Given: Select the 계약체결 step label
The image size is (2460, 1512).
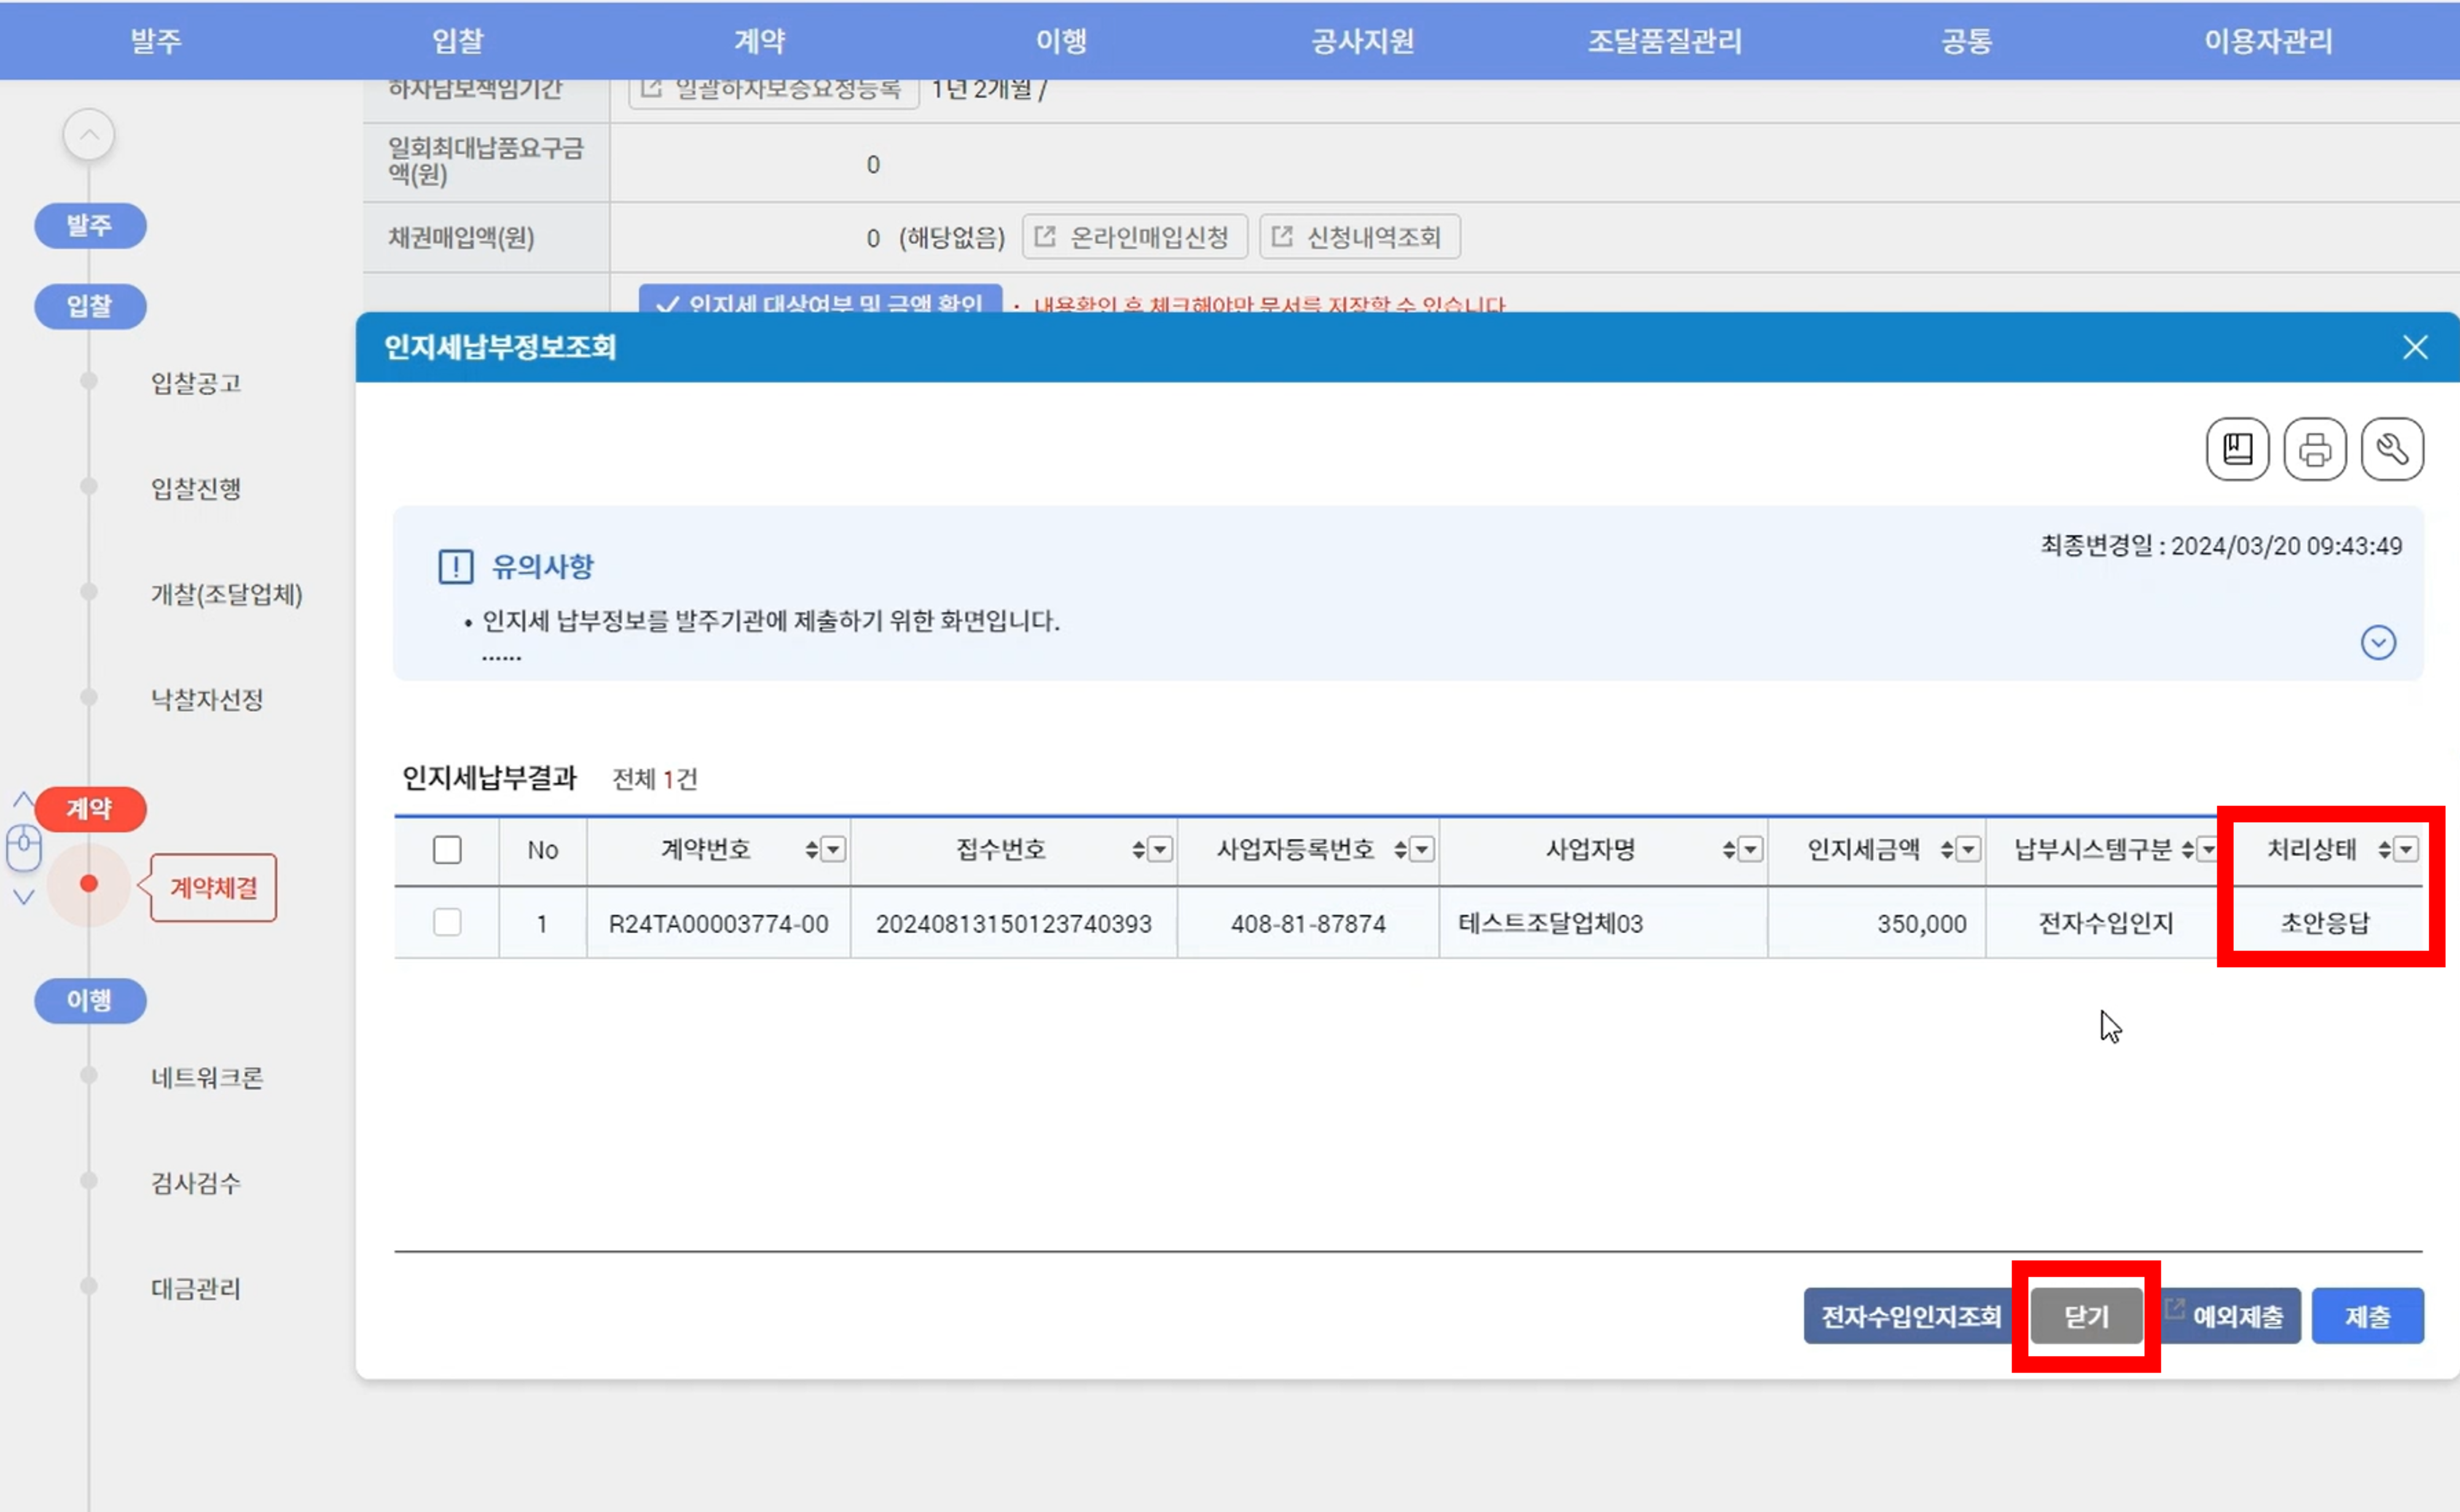Looking at the screenshot, I should tap(213, 887).
